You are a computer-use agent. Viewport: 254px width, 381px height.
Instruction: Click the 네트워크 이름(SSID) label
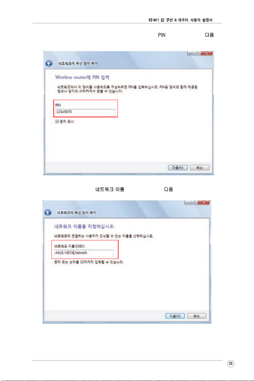point(69,246)
